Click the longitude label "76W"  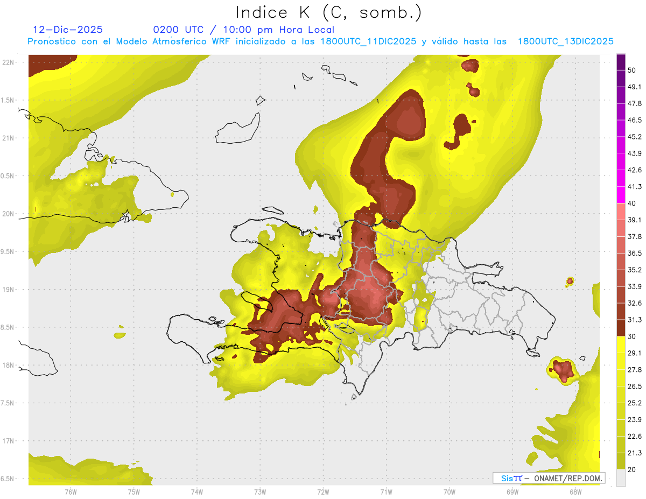point(71,491)
